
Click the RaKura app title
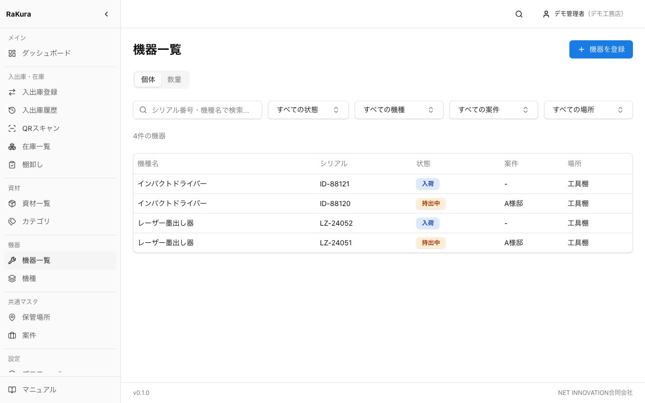19,14
